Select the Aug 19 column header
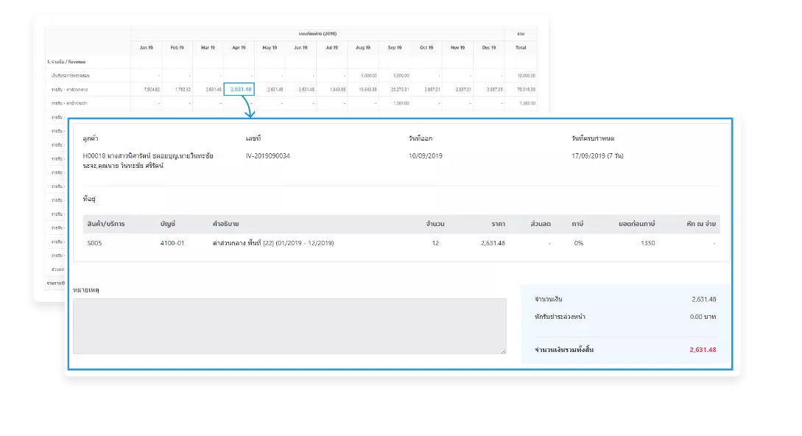The image size is (802, 436). (x=362, y=48)
